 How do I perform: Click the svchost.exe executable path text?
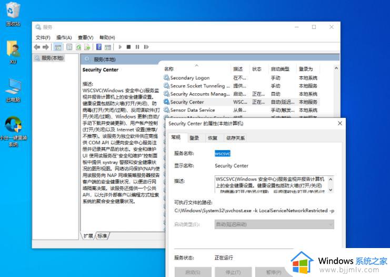click(254, 211)
